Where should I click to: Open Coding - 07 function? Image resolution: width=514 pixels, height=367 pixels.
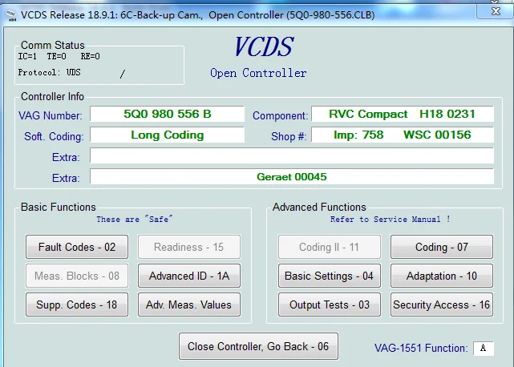442,247
